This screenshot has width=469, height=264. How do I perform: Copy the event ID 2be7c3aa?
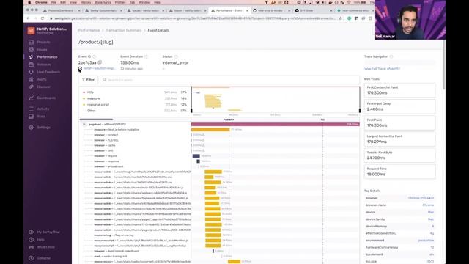point(100,62)
